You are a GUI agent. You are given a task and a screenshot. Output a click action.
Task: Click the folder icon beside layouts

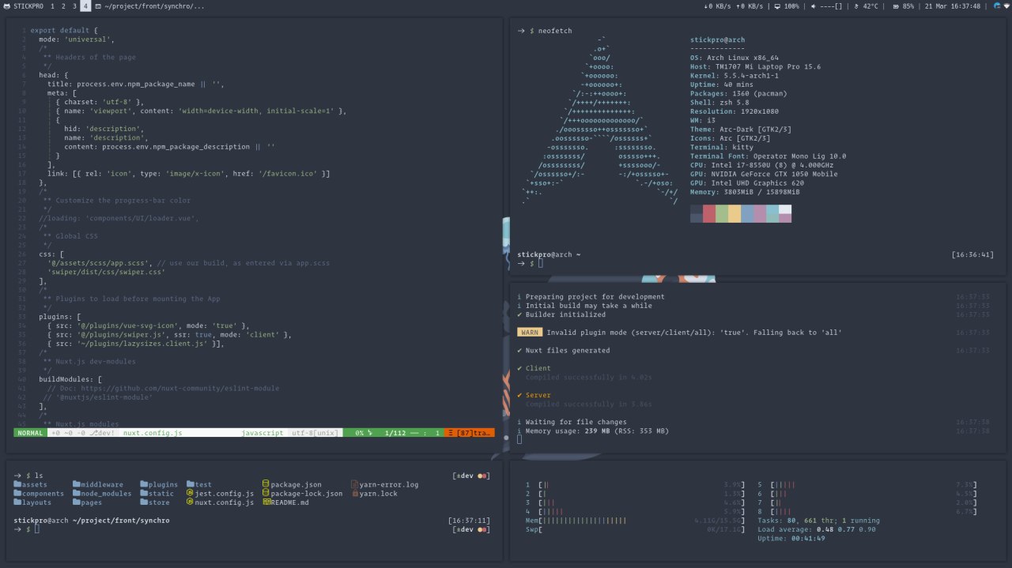[x=17, y=502]
